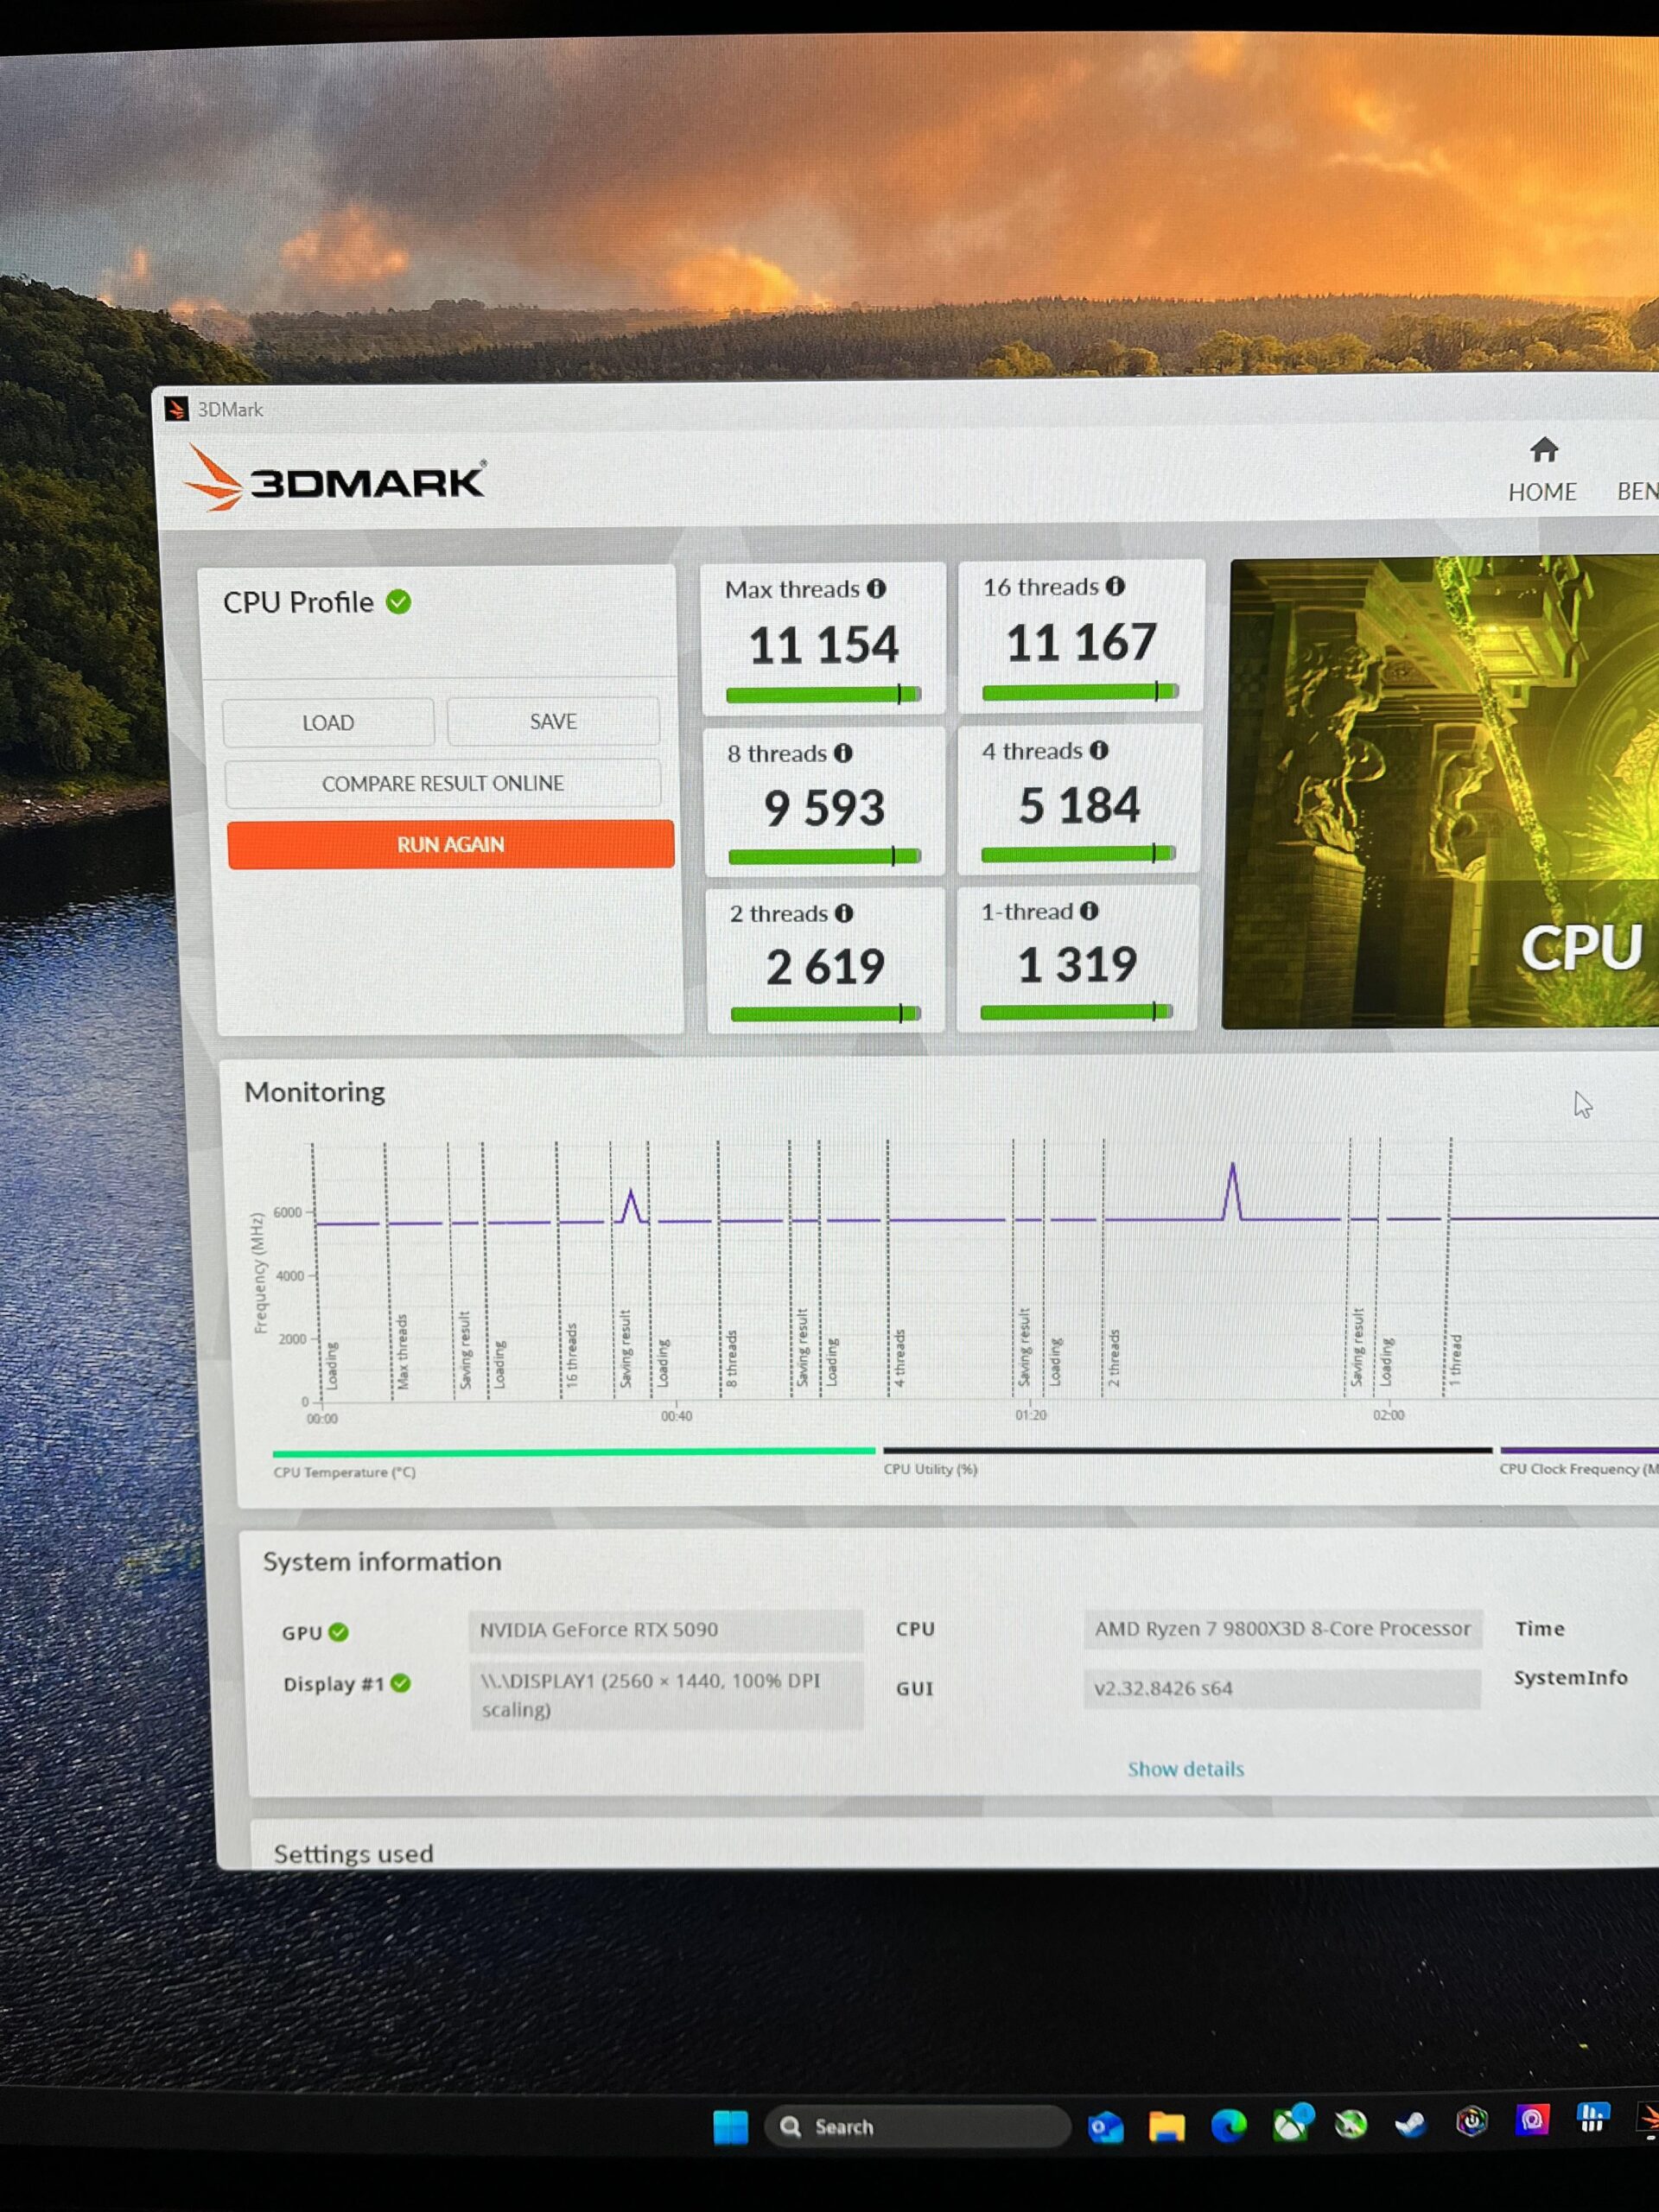The height and width of the screenshot is (2212, 1659).
Task: Click the 8 threads info icon
Action: [x=843, y=753]
